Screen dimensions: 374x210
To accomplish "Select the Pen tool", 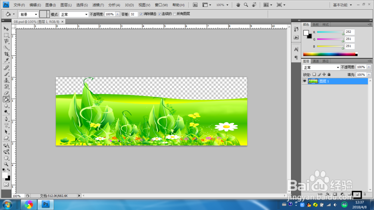I will 6,119.
